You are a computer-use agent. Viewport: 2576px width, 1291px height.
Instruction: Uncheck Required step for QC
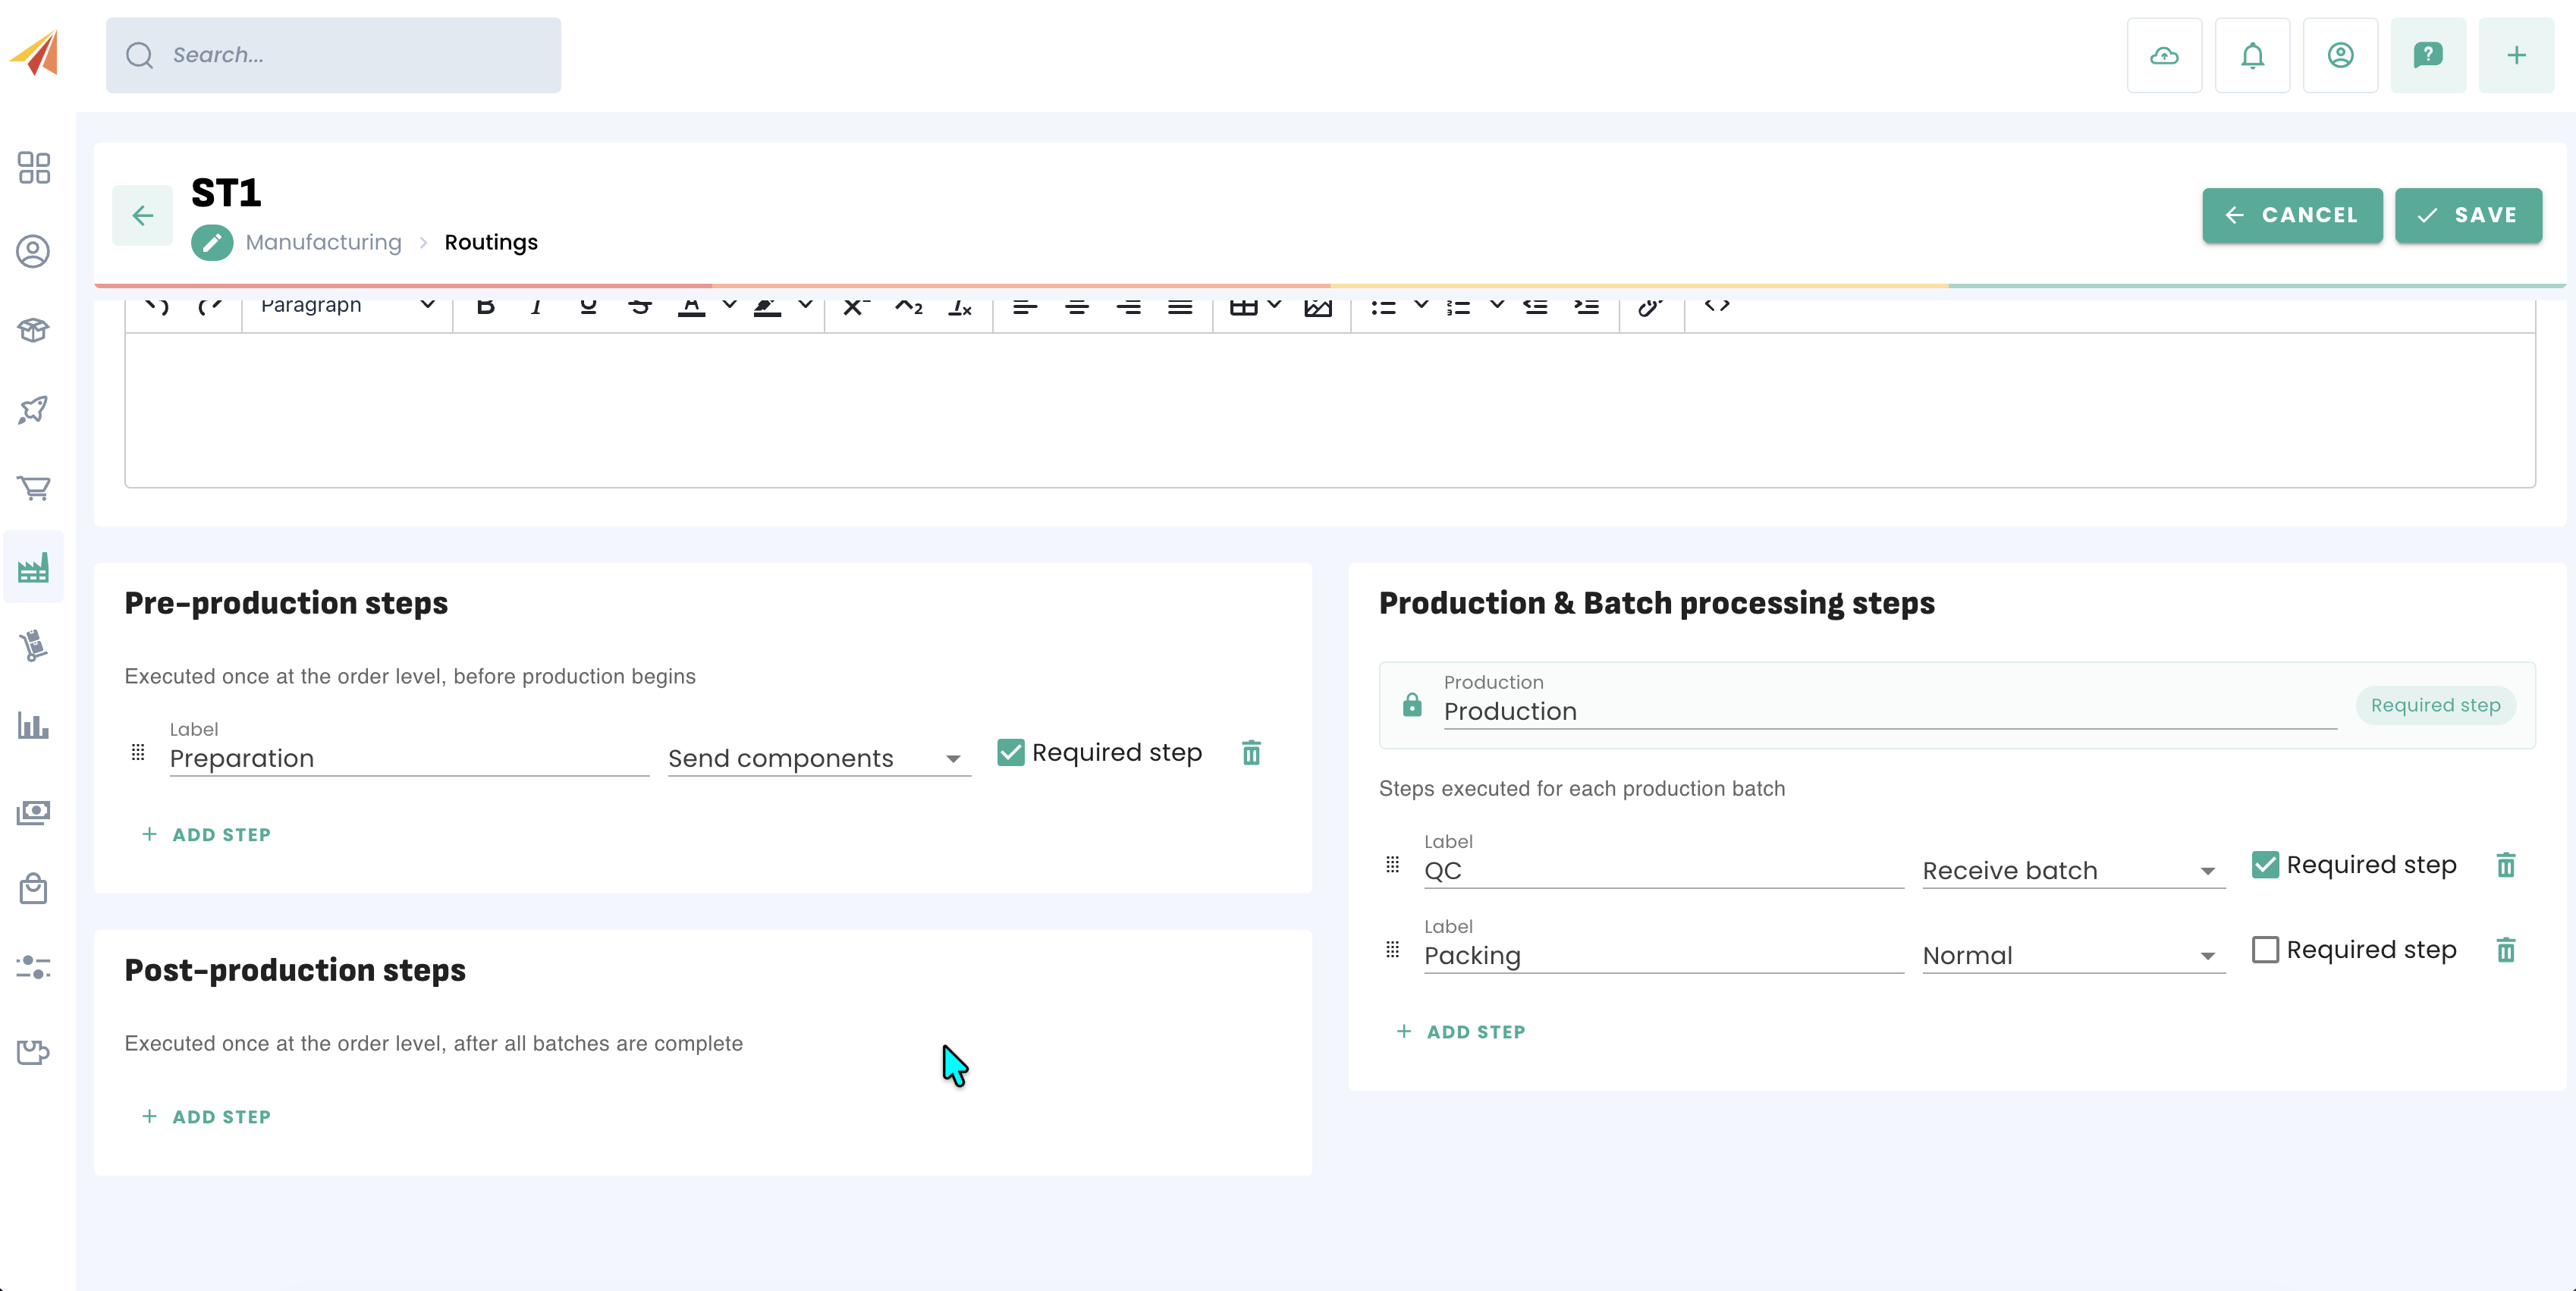pyautogui.click(x=2265, y=864)
